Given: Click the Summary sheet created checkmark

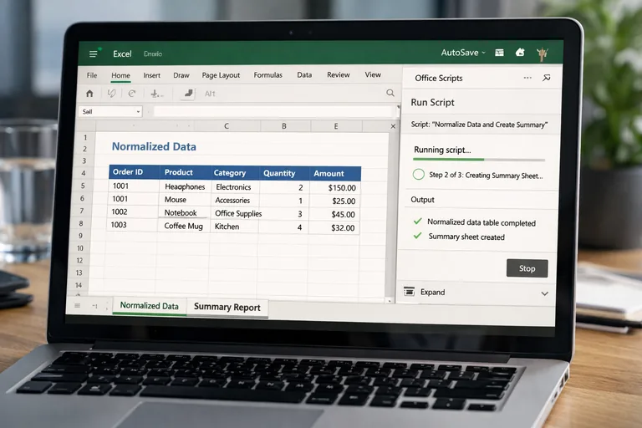Looking at the screenshot, I should tap(417, 236).
